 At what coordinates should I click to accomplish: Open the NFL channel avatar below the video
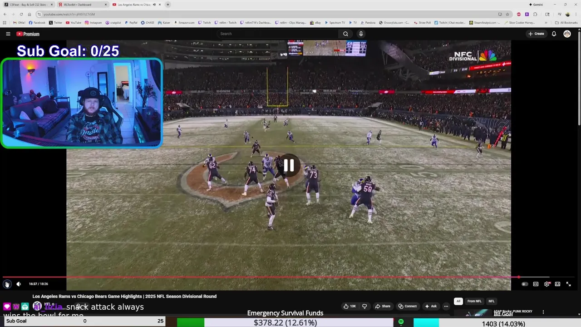coord(37,306)
